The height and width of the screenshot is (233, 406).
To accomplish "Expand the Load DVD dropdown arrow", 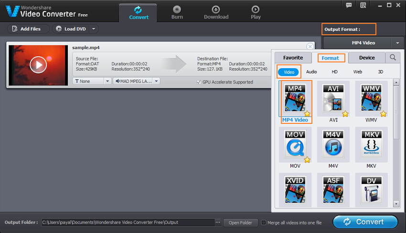I will tap(94, 29).
